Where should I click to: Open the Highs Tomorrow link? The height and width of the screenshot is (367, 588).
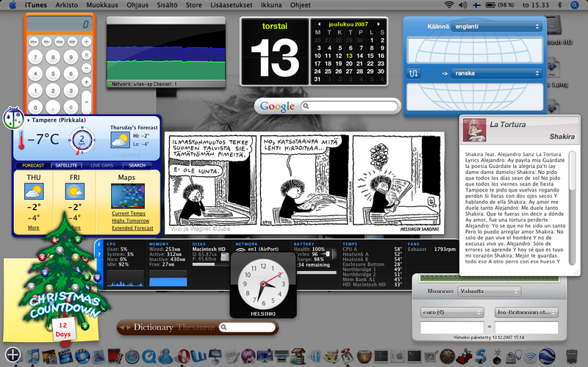click(x=131, y=221)
